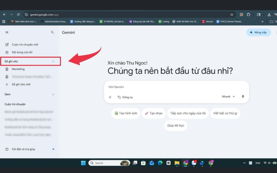277x173 pixels.
Task: Open Task View on the taskbar
Action: coord(135,163)
